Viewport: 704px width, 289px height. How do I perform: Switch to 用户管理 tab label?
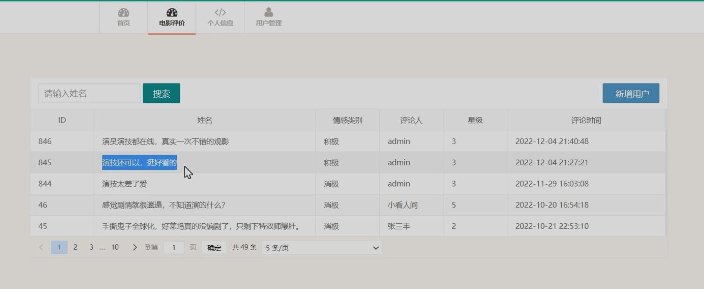(x=268, y=23)
